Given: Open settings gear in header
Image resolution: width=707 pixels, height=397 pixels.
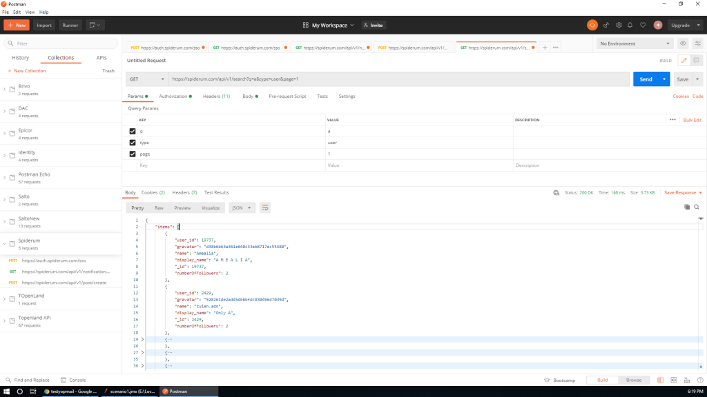Looking at the screenshot, I should 619,26.
